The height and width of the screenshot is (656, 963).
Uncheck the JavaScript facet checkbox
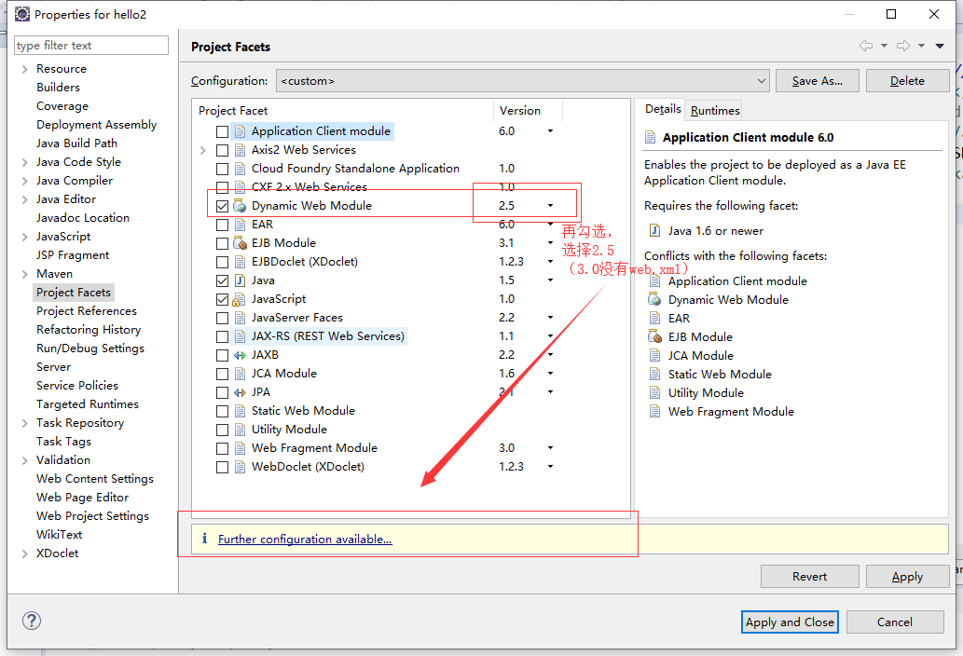pyautogui.click(x=222, y=299)
